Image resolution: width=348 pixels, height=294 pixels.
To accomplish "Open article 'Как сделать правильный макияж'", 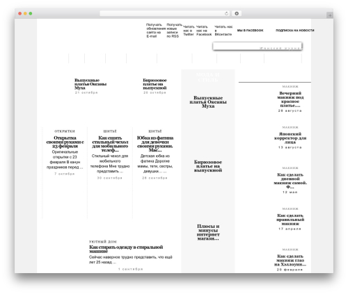I will (290, 220).
